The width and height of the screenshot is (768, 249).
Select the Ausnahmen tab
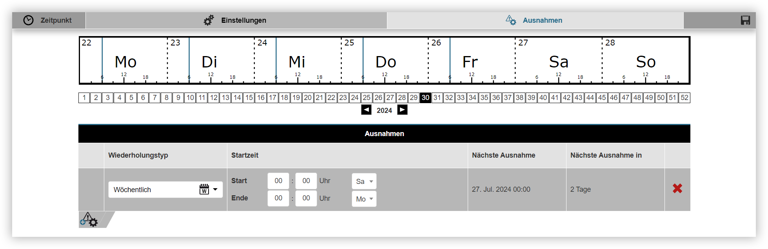tap(535, 20)
